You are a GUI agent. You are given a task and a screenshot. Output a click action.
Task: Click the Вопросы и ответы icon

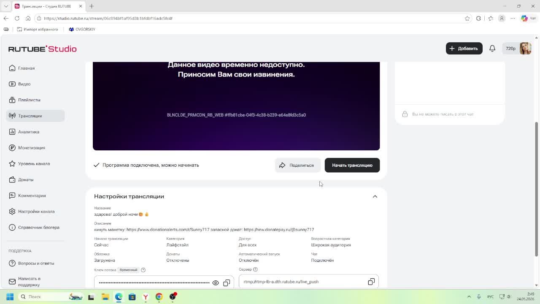(12, 263)
